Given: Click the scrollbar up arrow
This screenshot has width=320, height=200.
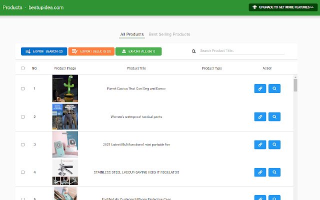Looking at the screenshot, I should point(295,77).
